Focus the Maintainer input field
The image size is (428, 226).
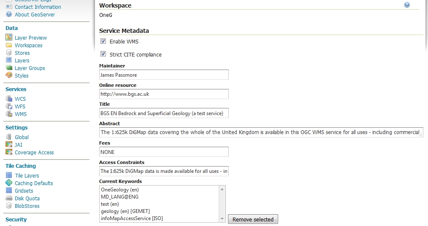coord(164,75)
